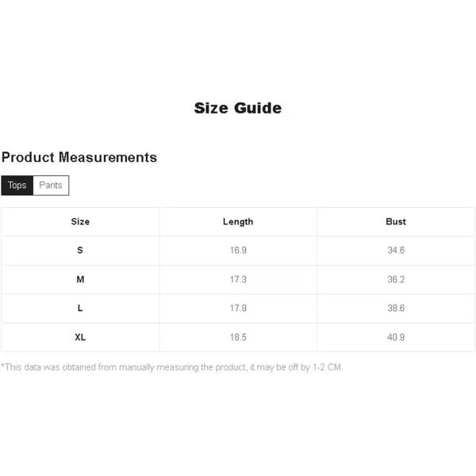
Task: Click the Length column header
Action: 238,222
